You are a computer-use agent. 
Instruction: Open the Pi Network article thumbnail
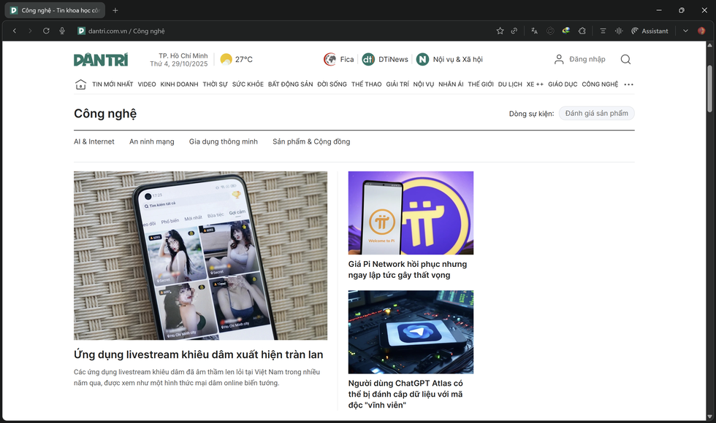pos(411,212)
